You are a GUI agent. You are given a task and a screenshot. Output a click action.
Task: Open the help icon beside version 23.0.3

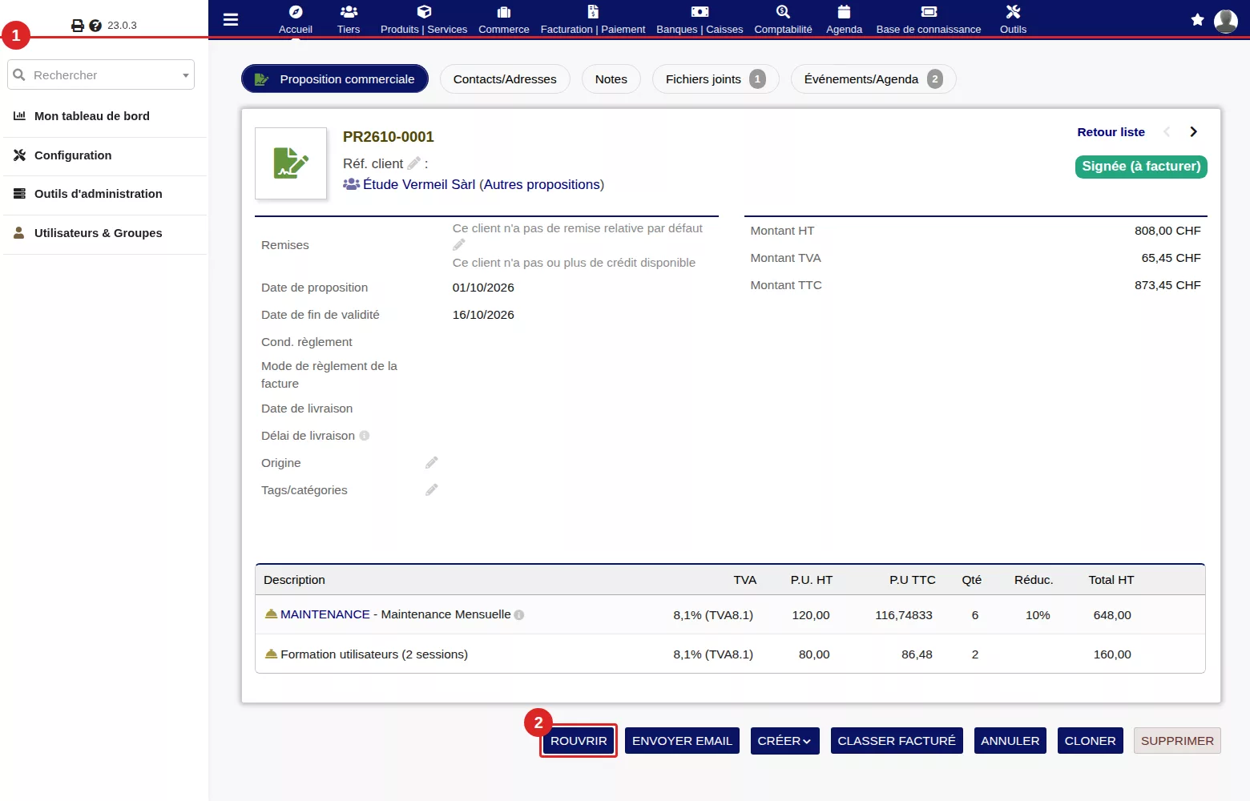click(95, 26)
